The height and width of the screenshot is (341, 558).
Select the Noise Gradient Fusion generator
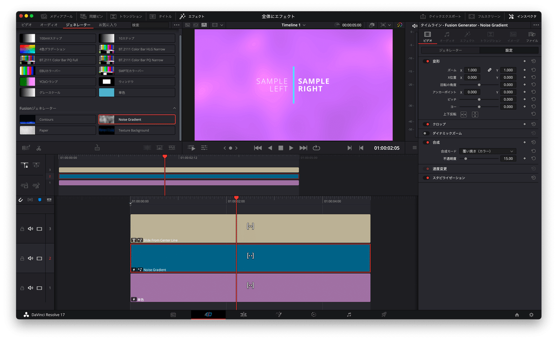pyautogui.click(x=137, y=119)
